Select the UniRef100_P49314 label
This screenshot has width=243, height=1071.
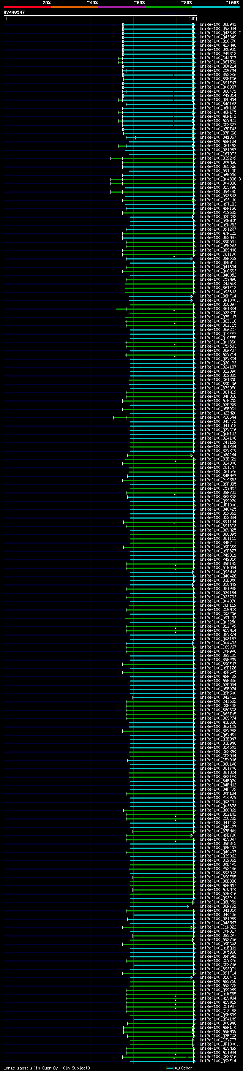[x=218, y=96]
